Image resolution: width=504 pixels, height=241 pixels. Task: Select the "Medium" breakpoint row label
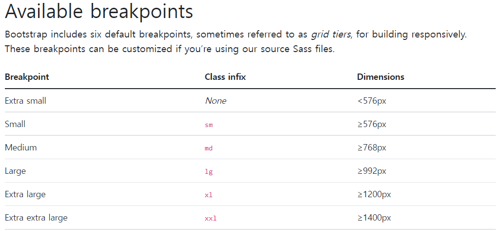tap(20, 148)
